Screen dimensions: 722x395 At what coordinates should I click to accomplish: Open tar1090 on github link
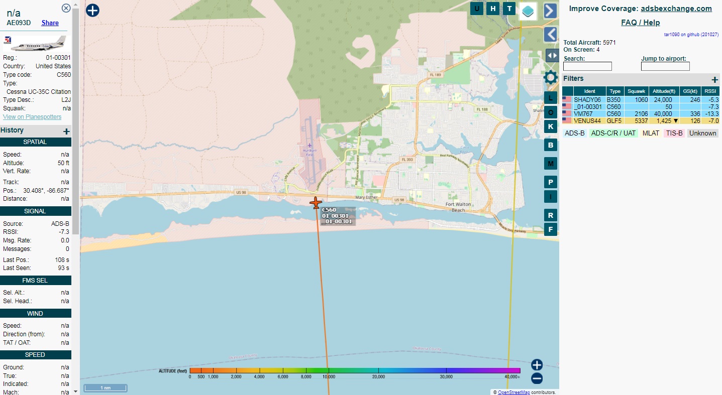click(x=691, y=35)
